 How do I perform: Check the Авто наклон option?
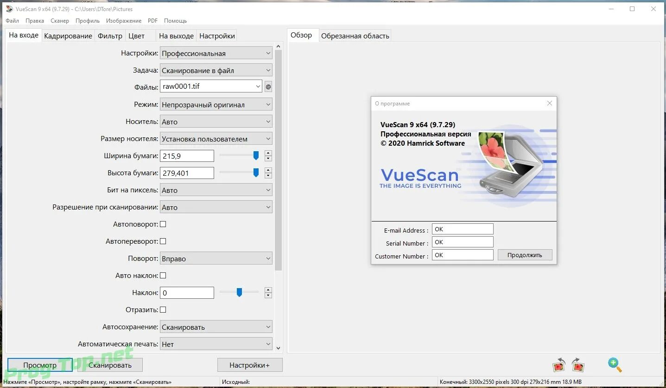coord(163,276)
